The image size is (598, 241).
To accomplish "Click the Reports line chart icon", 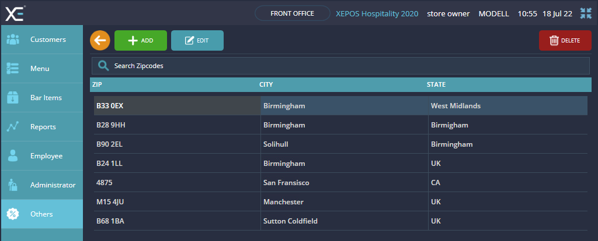I will [x=13, y=127].
